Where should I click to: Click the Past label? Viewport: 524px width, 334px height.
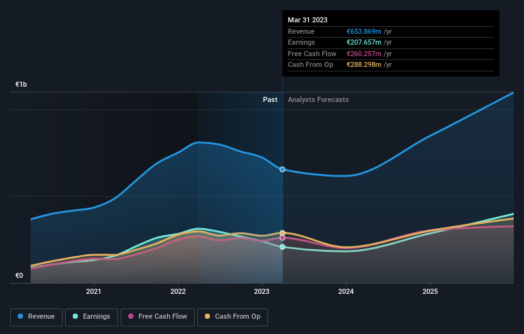270,100
